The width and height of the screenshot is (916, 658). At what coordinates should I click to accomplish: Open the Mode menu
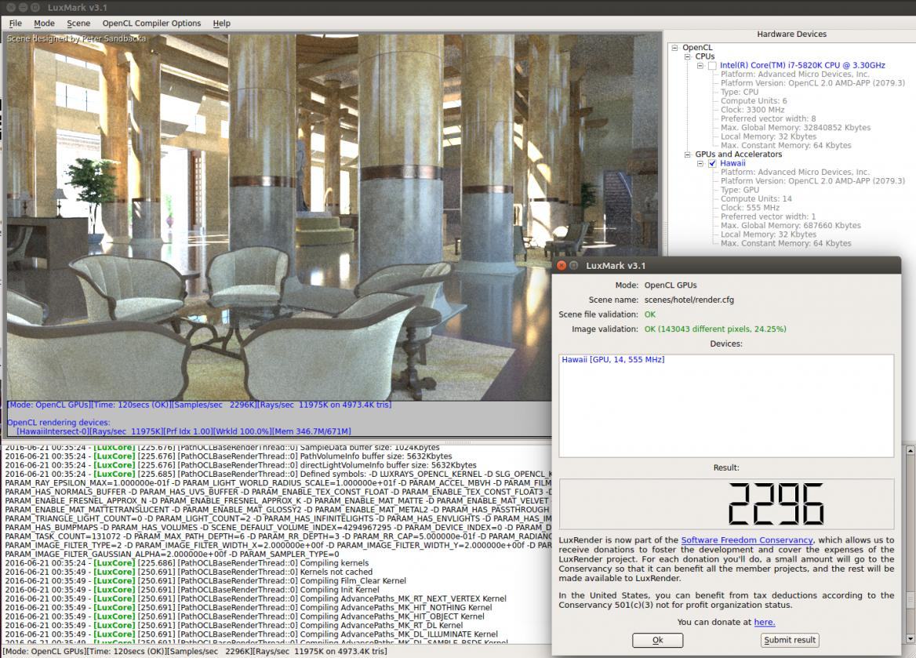click(45, 24)
